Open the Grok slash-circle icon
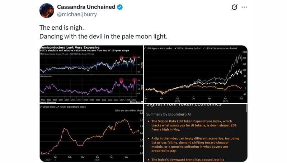 click(234, 7)
